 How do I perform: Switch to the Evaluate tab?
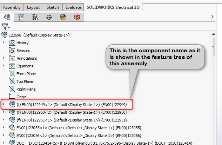pyautogui.click(x=73, y=7)
